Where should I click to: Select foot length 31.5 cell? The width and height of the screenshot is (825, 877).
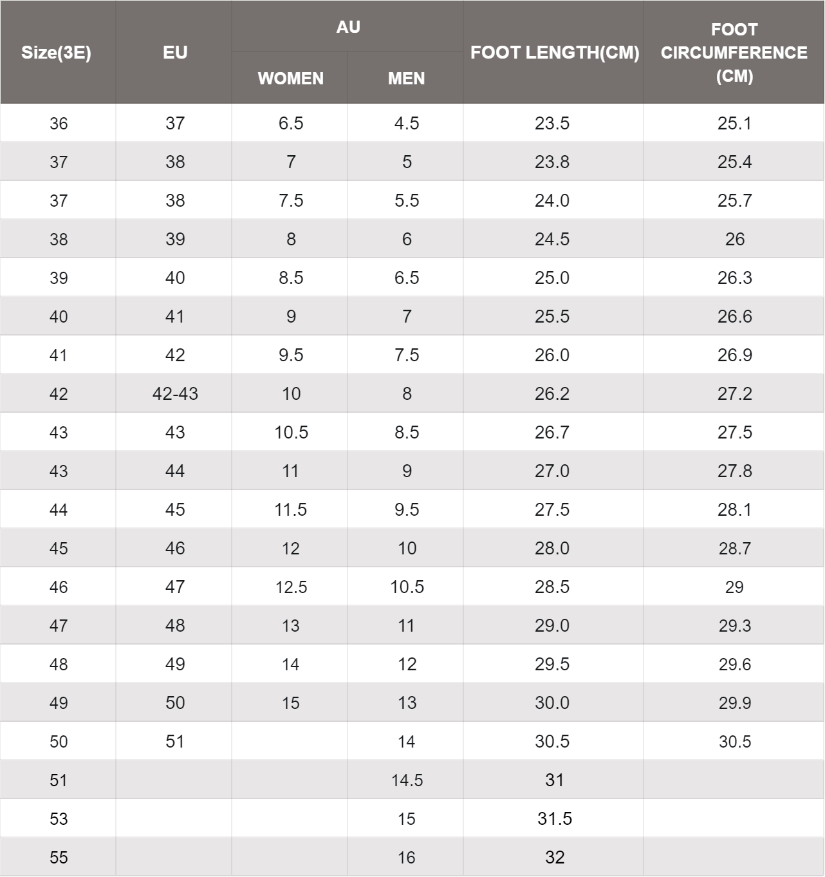click(x=555, y=818)
